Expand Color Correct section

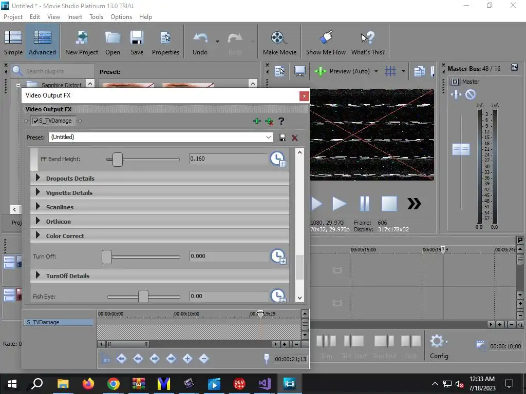(38, 235)
